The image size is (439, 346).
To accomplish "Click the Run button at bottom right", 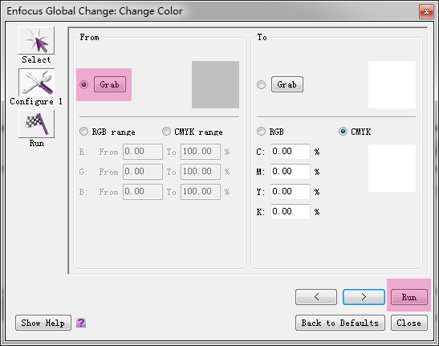I will (409, 297).
